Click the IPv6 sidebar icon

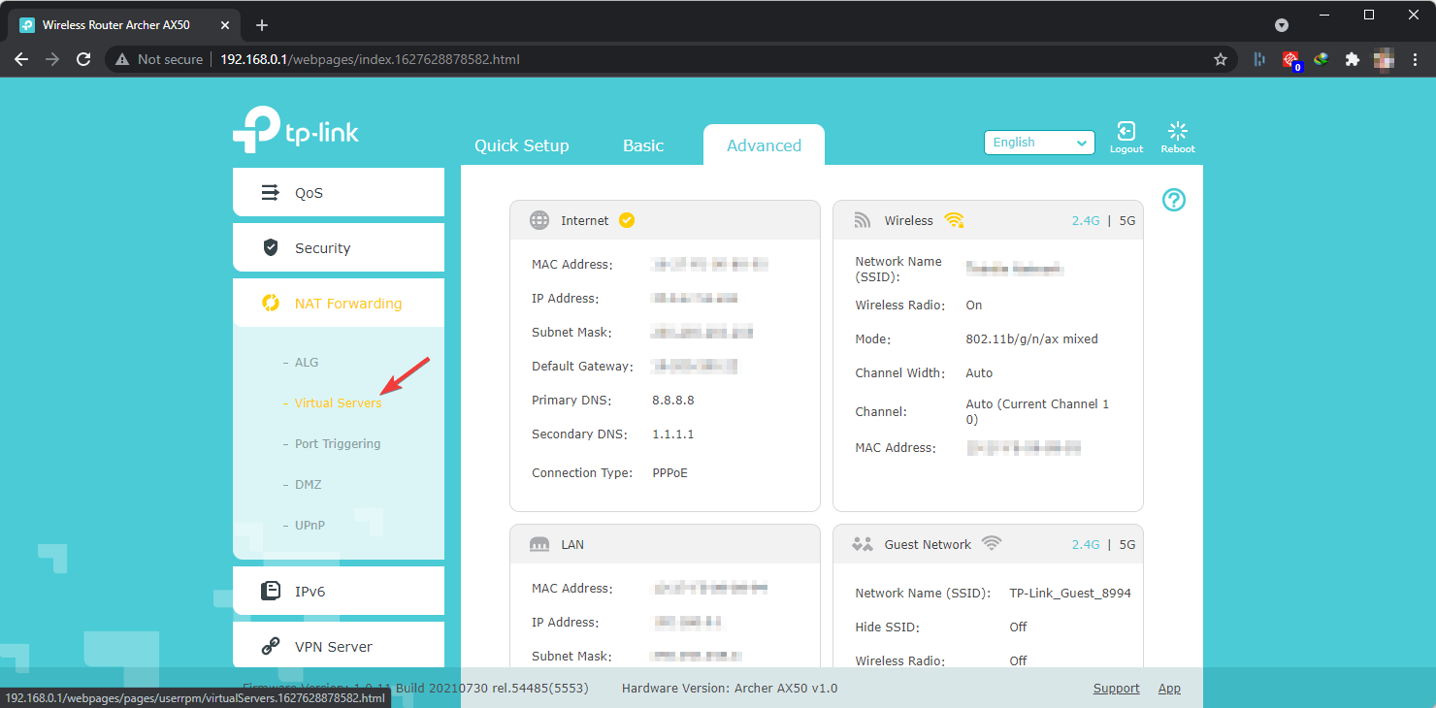coord(271,591)
